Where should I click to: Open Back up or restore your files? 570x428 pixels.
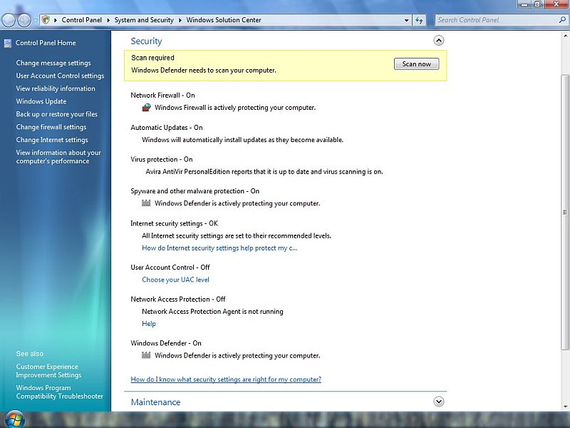click(57, 114)
